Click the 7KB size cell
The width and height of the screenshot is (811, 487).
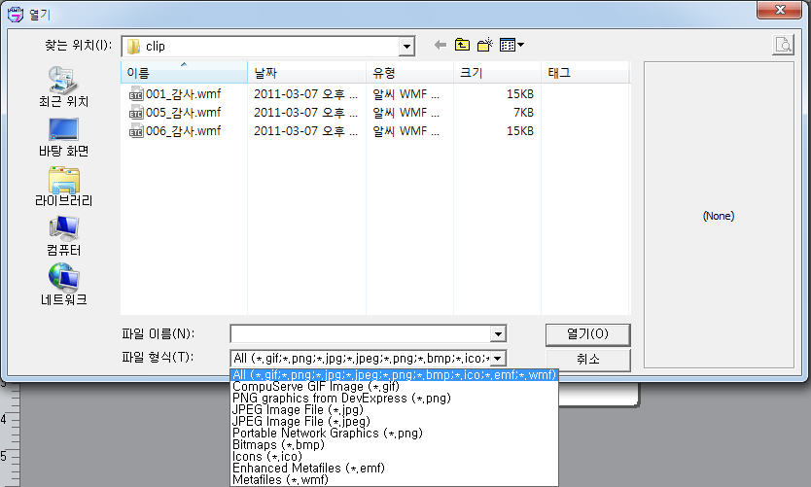point(523,113)
